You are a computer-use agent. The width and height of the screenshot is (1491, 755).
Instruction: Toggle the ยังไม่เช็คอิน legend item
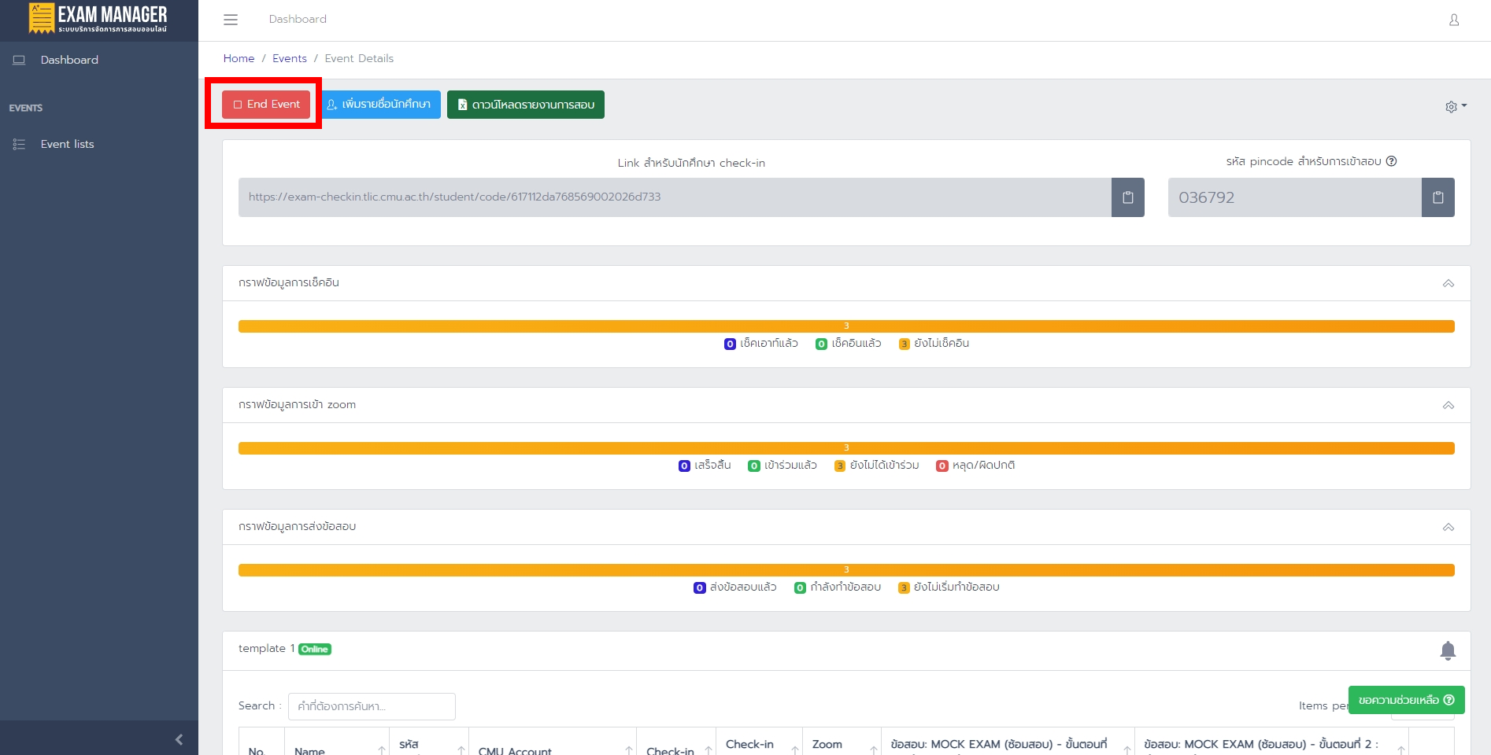tap(934, 344)
